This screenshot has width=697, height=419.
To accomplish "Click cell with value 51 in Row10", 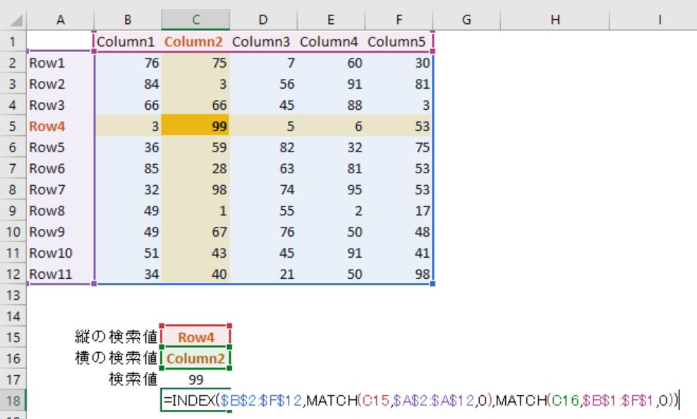I will point(128,253).
